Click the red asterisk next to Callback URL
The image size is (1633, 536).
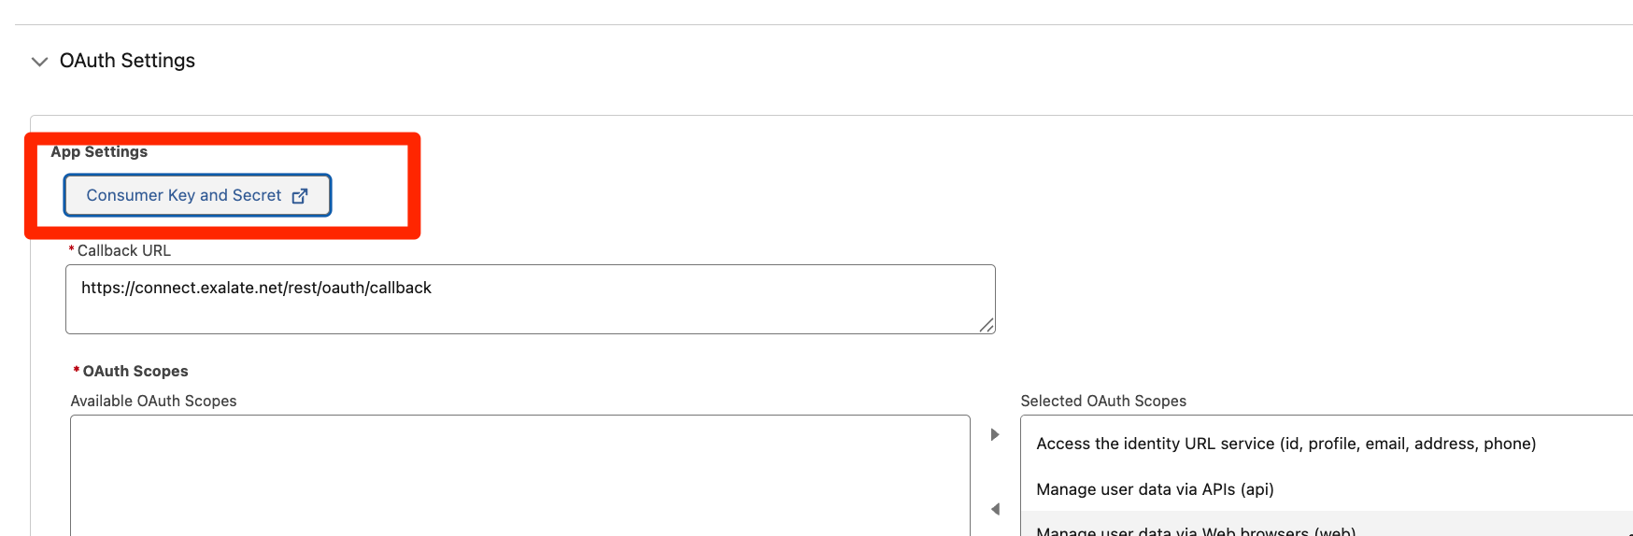point(71,249)
